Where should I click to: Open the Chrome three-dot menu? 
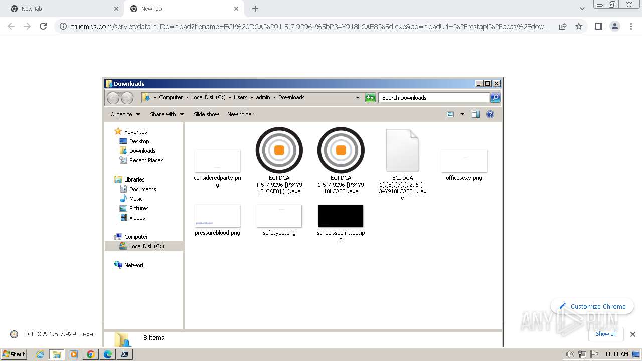[631, 26]
